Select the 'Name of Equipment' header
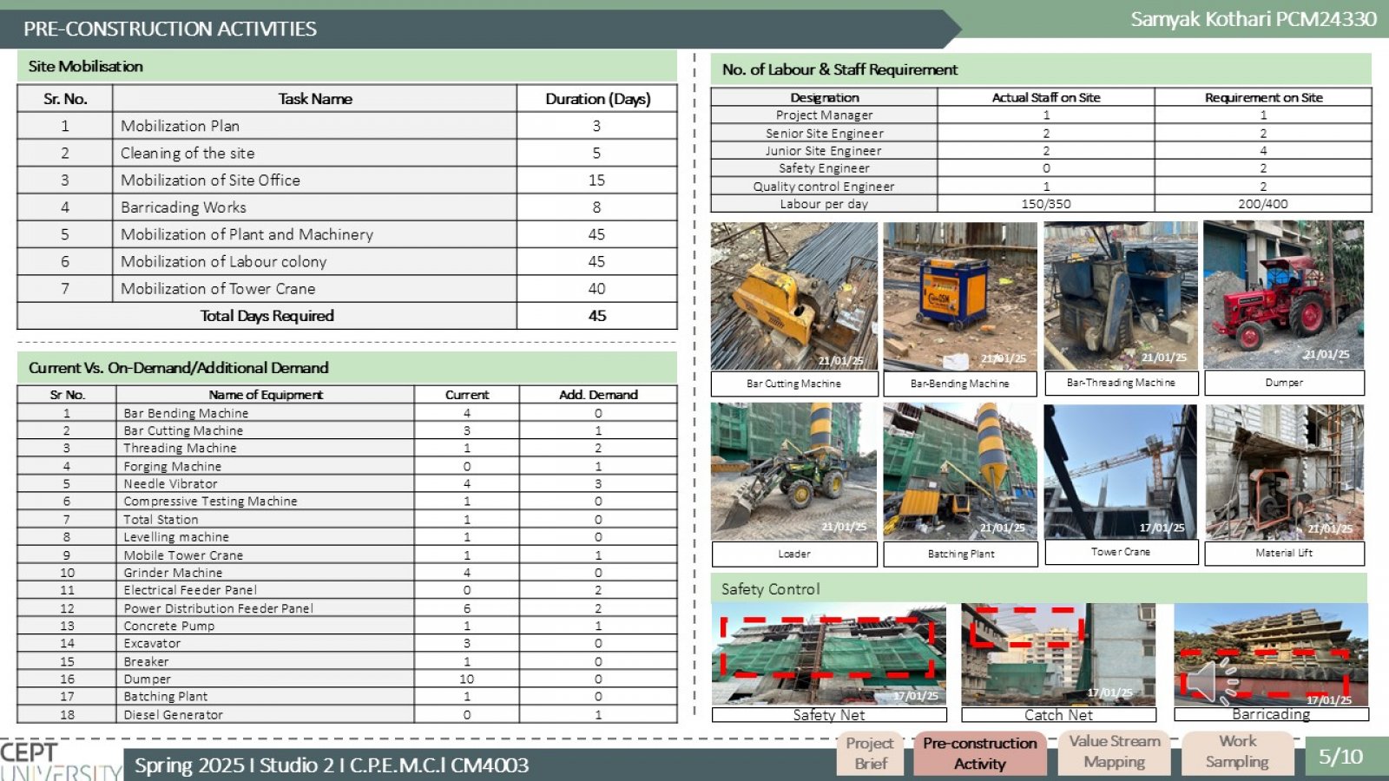This screenshot has width=1389, height=781. click(x=265, y=395)
